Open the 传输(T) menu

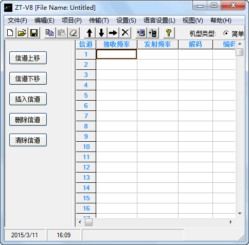[x=99, y=21]
